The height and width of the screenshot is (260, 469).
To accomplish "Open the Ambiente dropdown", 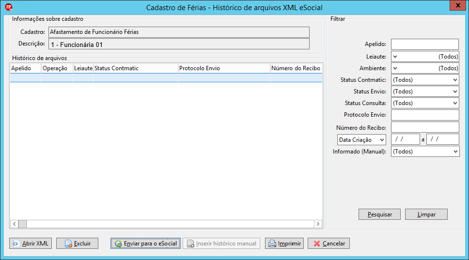I will click(x=425, y=68).
